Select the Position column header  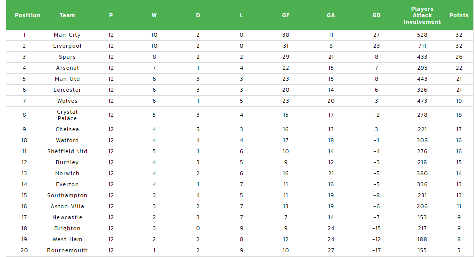[x=28, y=15]
